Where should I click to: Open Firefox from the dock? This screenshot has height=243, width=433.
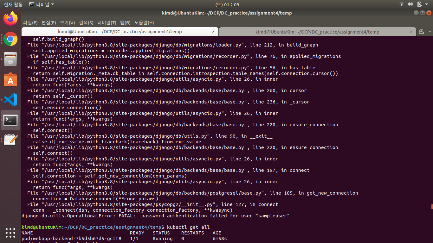click(x=10, y=19)
